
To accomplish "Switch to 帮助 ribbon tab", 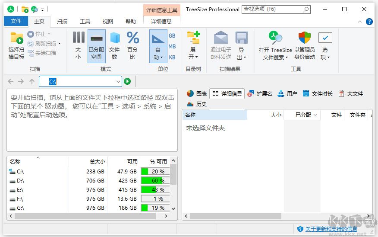I will pos(131,22).
